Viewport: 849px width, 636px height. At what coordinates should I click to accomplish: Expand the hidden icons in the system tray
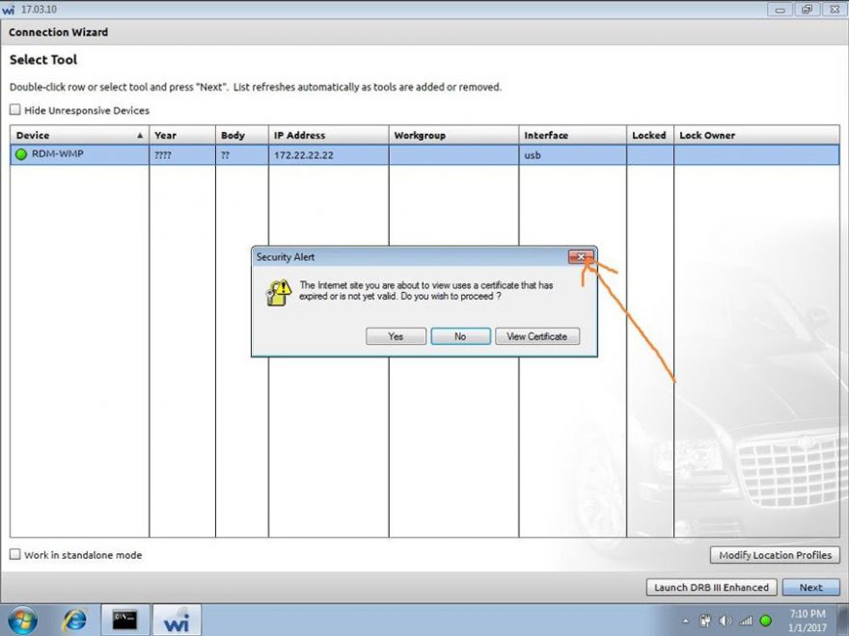[x=687, y=621]
